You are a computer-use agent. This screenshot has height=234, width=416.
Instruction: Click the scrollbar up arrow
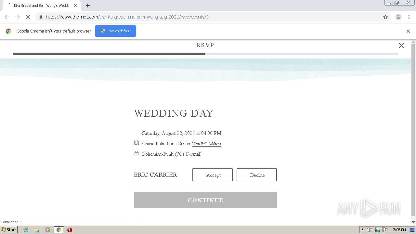pyautogui.click(x=413, y=42)
